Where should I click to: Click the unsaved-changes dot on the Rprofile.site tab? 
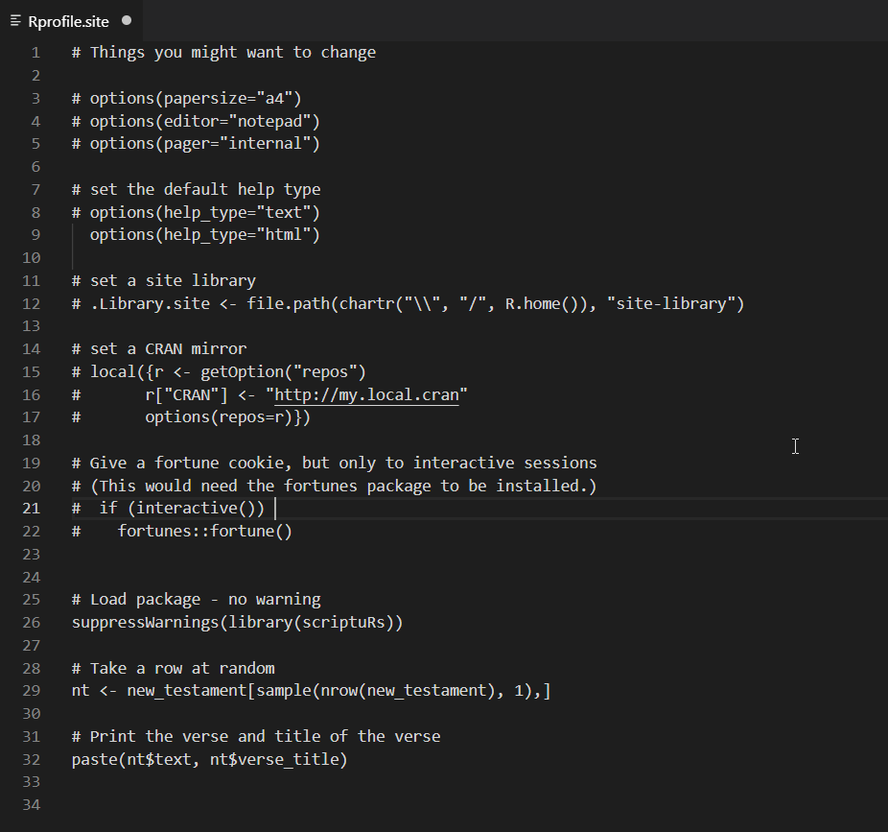pos(127,20)
